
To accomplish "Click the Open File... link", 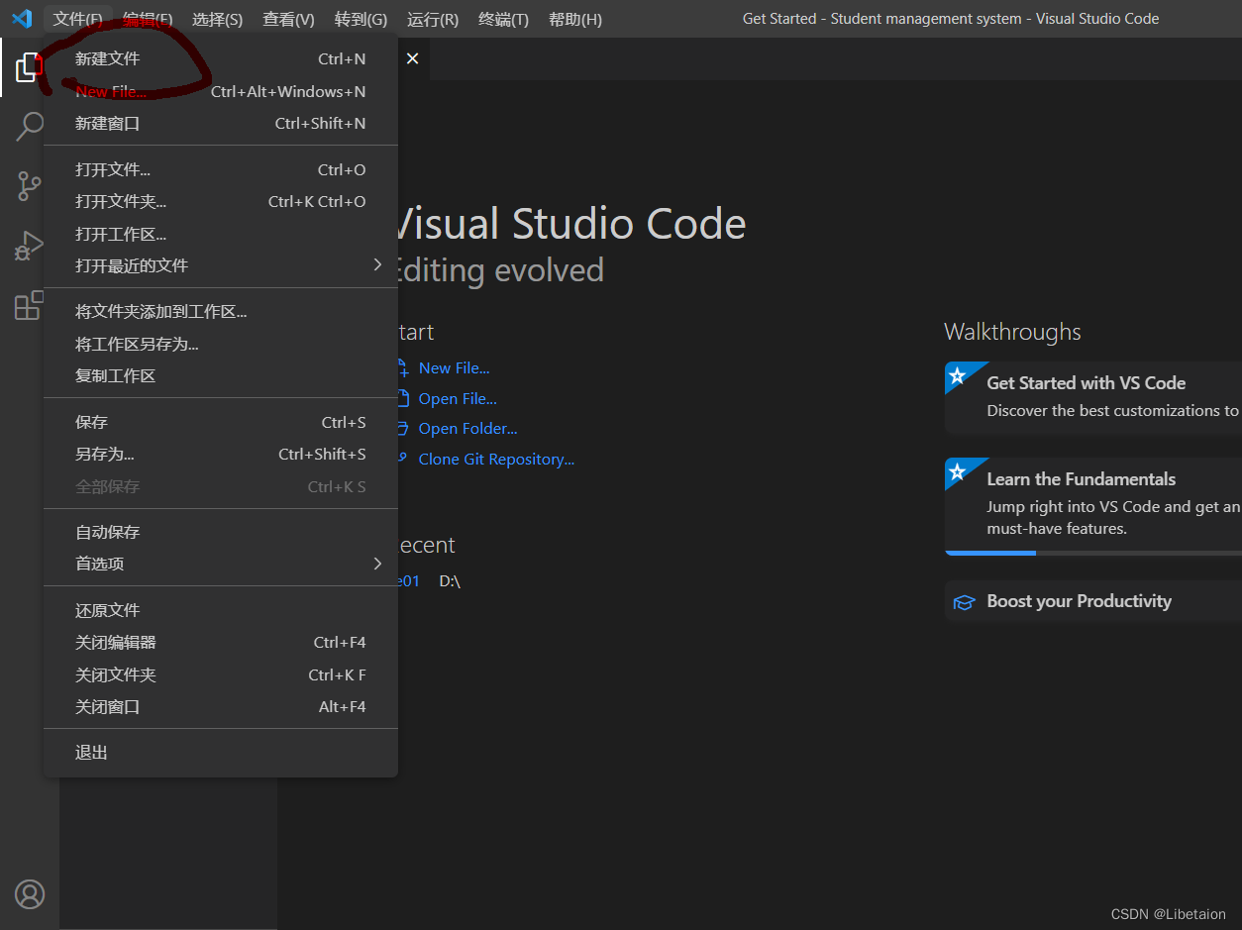I will (458, 398).
